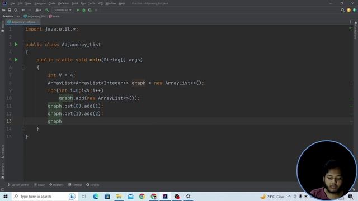Open Notifications bell on right stripe
Screen dimensions: 358x201
[356, 23]
